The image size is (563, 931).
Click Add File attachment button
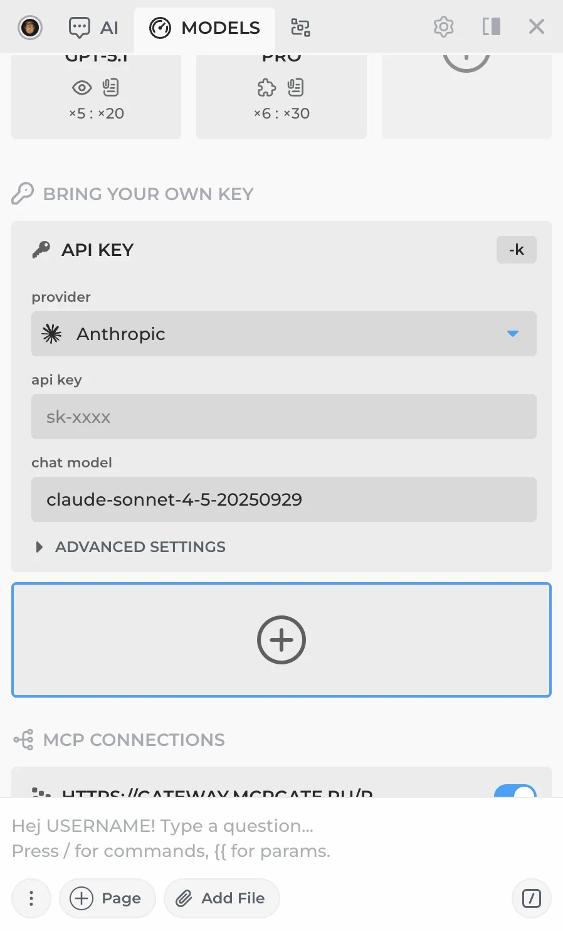(x=221, y=898)
